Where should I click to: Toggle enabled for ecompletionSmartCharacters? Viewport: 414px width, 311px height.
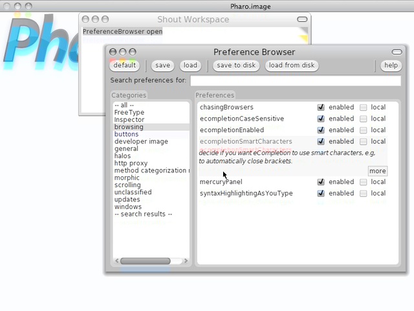pyautogui.click(x=321, y=141)
